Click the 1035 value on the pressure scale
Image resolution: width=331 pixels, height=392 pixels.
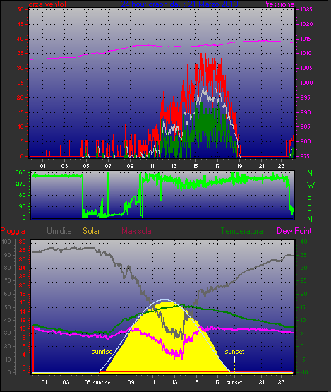[306, 9]
